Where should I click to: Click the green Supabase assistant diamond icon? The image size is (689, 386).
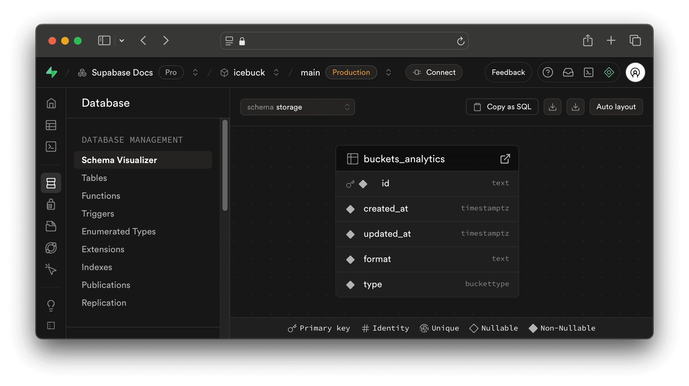click(609, 73)
